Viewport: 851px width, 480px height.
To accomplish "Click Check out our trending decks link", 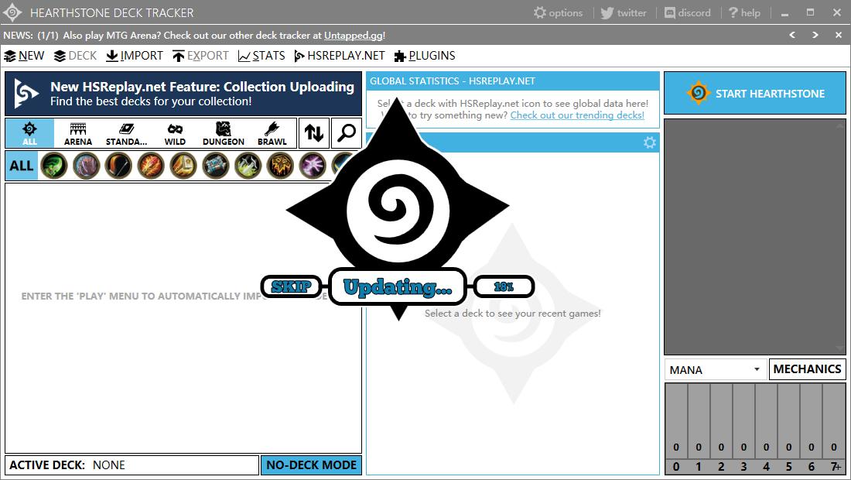I will point(577,115).
